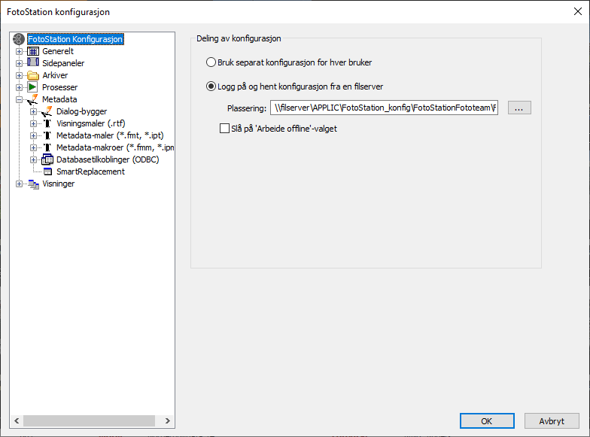Click the tree horizontal scrollbar right arrow
Viewport: 590px width, 437px height.
tap(168, 421)
